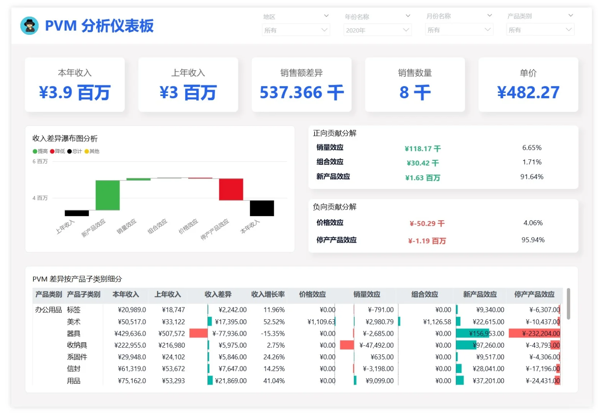Click the 销售额差异 card
The width and height of the screenshot is (598, 413).
[x=301, y=84]
